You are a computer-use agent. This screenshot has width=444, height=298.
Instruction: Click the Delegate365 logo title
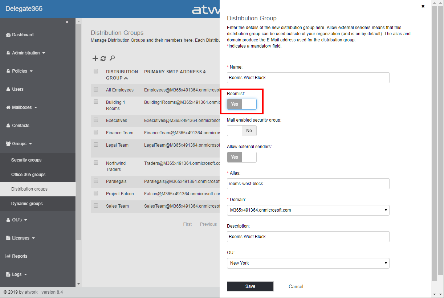click(24, 8)
